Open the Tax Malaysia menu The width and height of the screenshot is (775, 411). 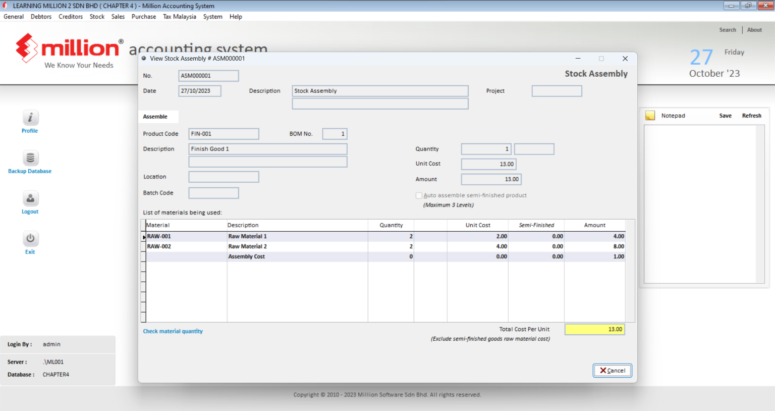(x=180, y=17)
